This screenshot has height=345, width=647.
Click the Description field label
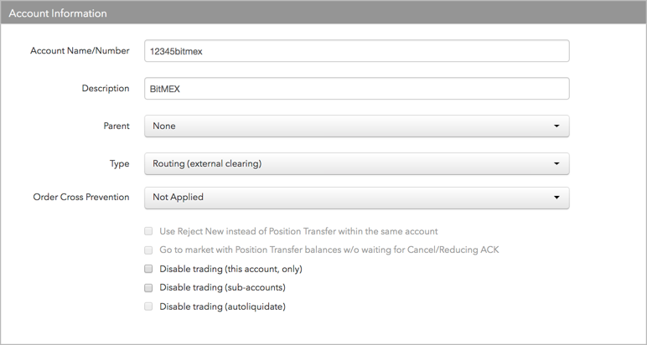[x=106, y=88]
